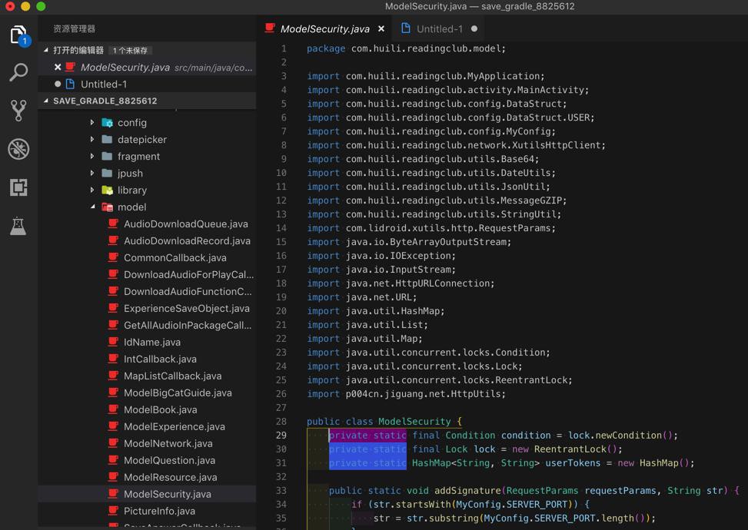748x530 pixels.
Task: Close the ModelSecurity.java editor tab
Action: click(x=381, y=29)
